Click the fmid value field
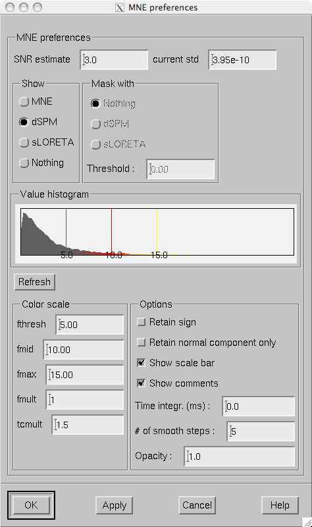The height and width of the screenshot is (527, 312). coord(84,350)
